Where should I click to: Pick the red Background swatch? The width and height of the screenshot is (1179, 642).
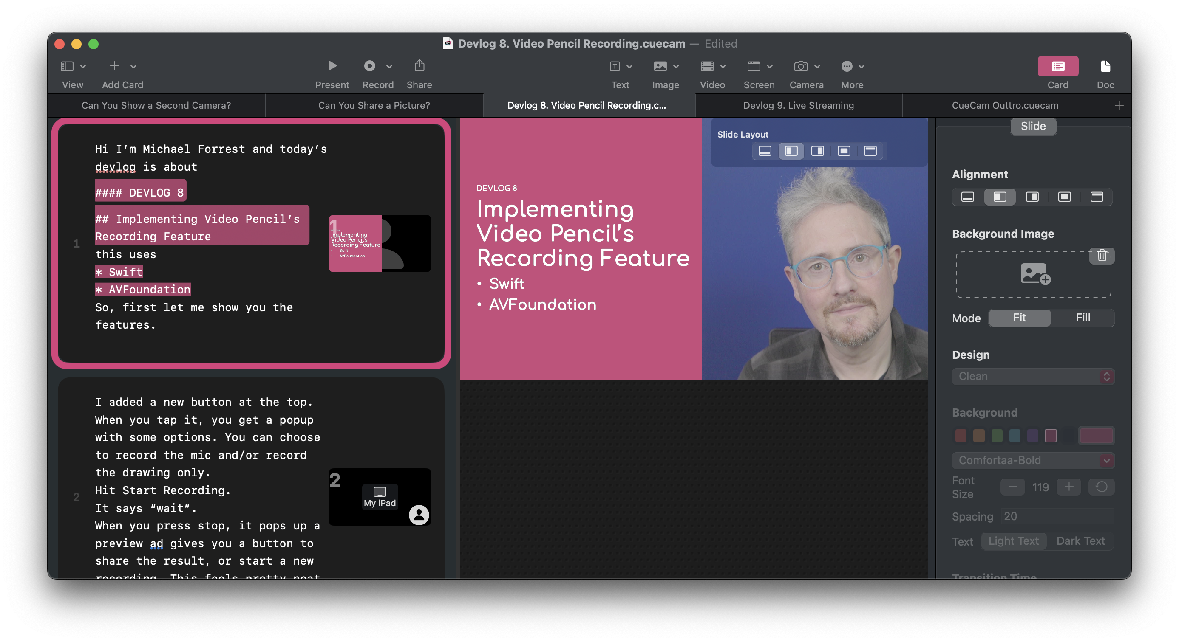[961, 436]
